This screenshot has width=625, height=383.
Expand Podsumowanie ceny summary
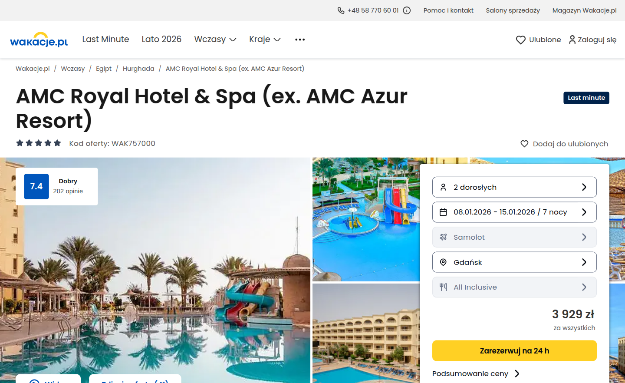coord(476,373)
